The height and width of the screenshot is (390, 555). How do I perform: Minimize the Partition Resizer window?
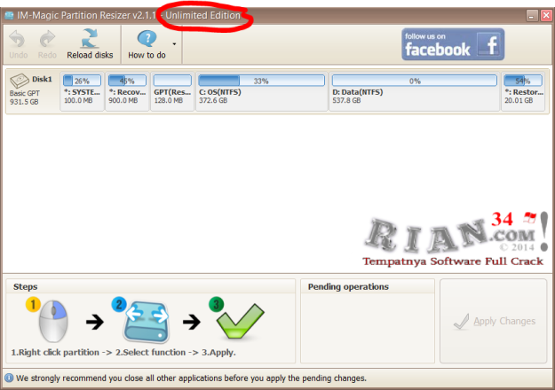532,16
